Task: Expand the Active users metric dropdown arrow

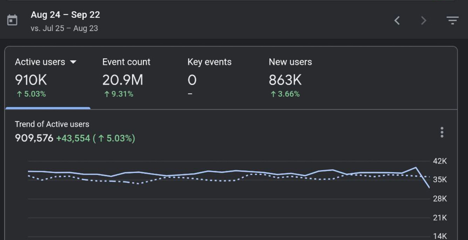Action: tap(73, 62)
